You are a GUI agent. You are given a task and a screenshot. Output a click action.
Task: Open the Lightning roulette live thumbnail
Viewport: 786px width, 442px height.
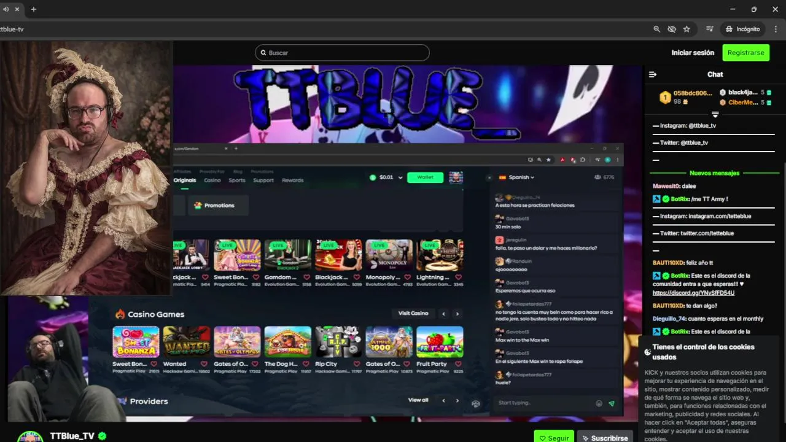440,255
